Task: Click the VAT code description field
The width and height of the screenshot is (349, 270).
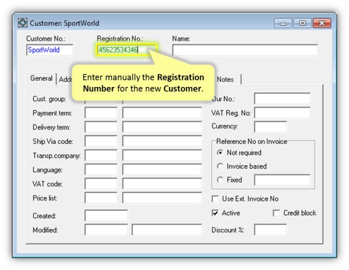Action: [x=162, y=184]
